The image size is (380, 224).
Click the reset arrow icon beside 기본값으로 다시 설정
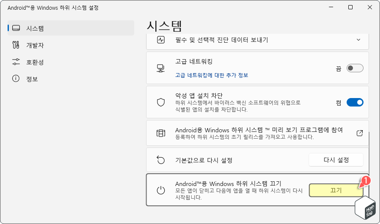pos(161,160)
